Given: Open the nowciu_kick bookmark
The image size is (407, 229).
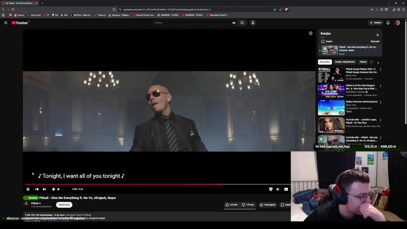Looking at the screenshot, I should coord(34,15).
